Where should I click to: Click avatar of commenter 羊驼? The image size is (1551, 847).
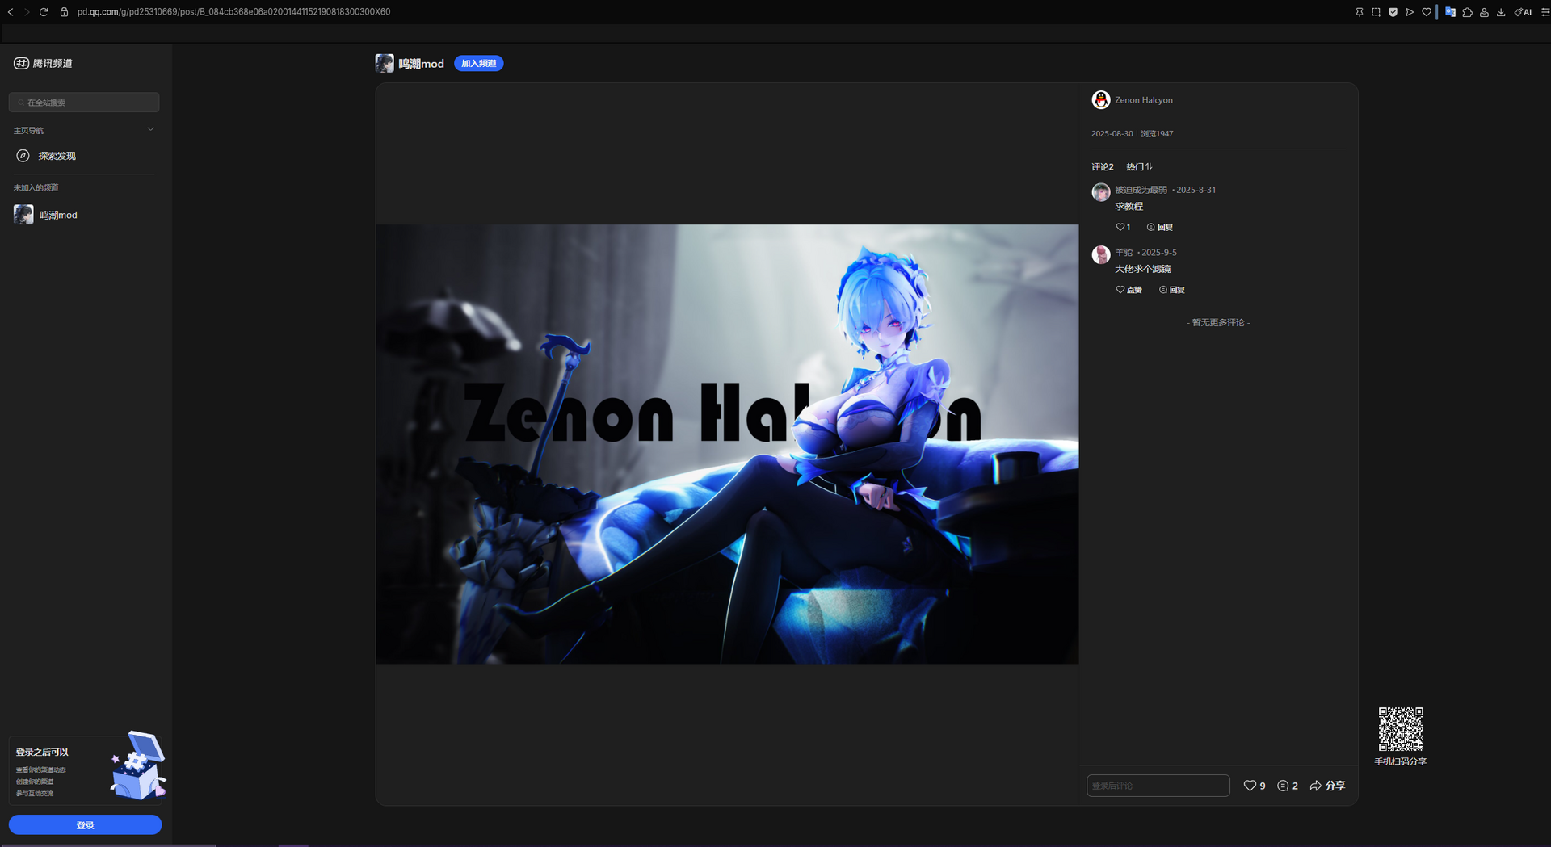click(1100, 255)
